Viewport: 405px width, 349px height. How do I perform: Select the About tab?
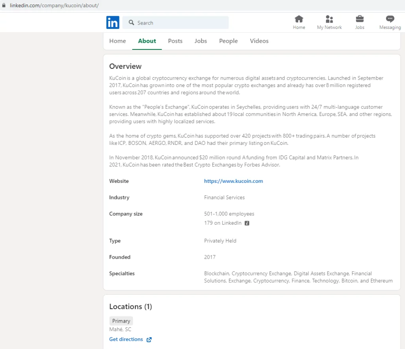(147, 41)
